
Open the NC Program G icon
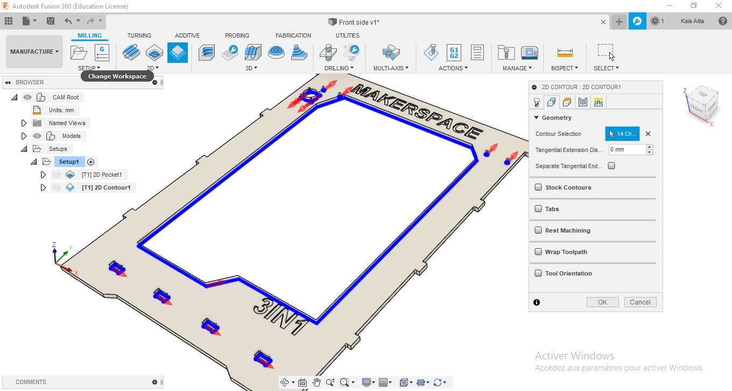pyautogui.click(x=102, y=53)
